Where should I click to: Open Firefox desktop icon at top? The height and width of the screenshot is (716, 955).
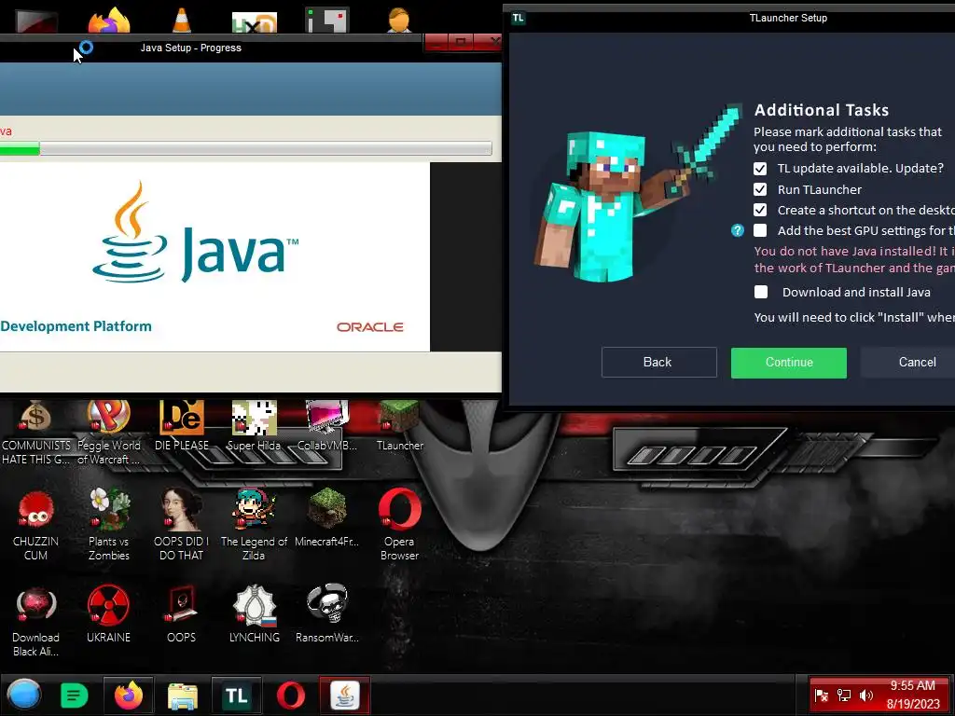108,20
